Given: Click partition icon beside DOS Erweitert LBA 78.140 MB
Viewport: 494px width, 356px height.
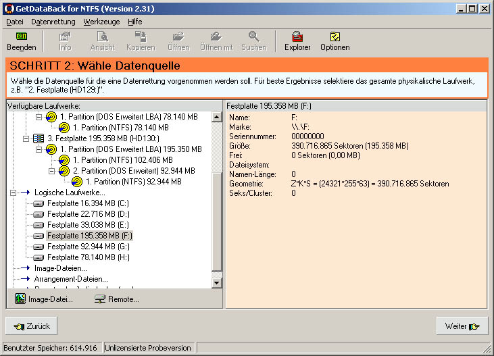Looking at the screenshot, I should point(51,117).
